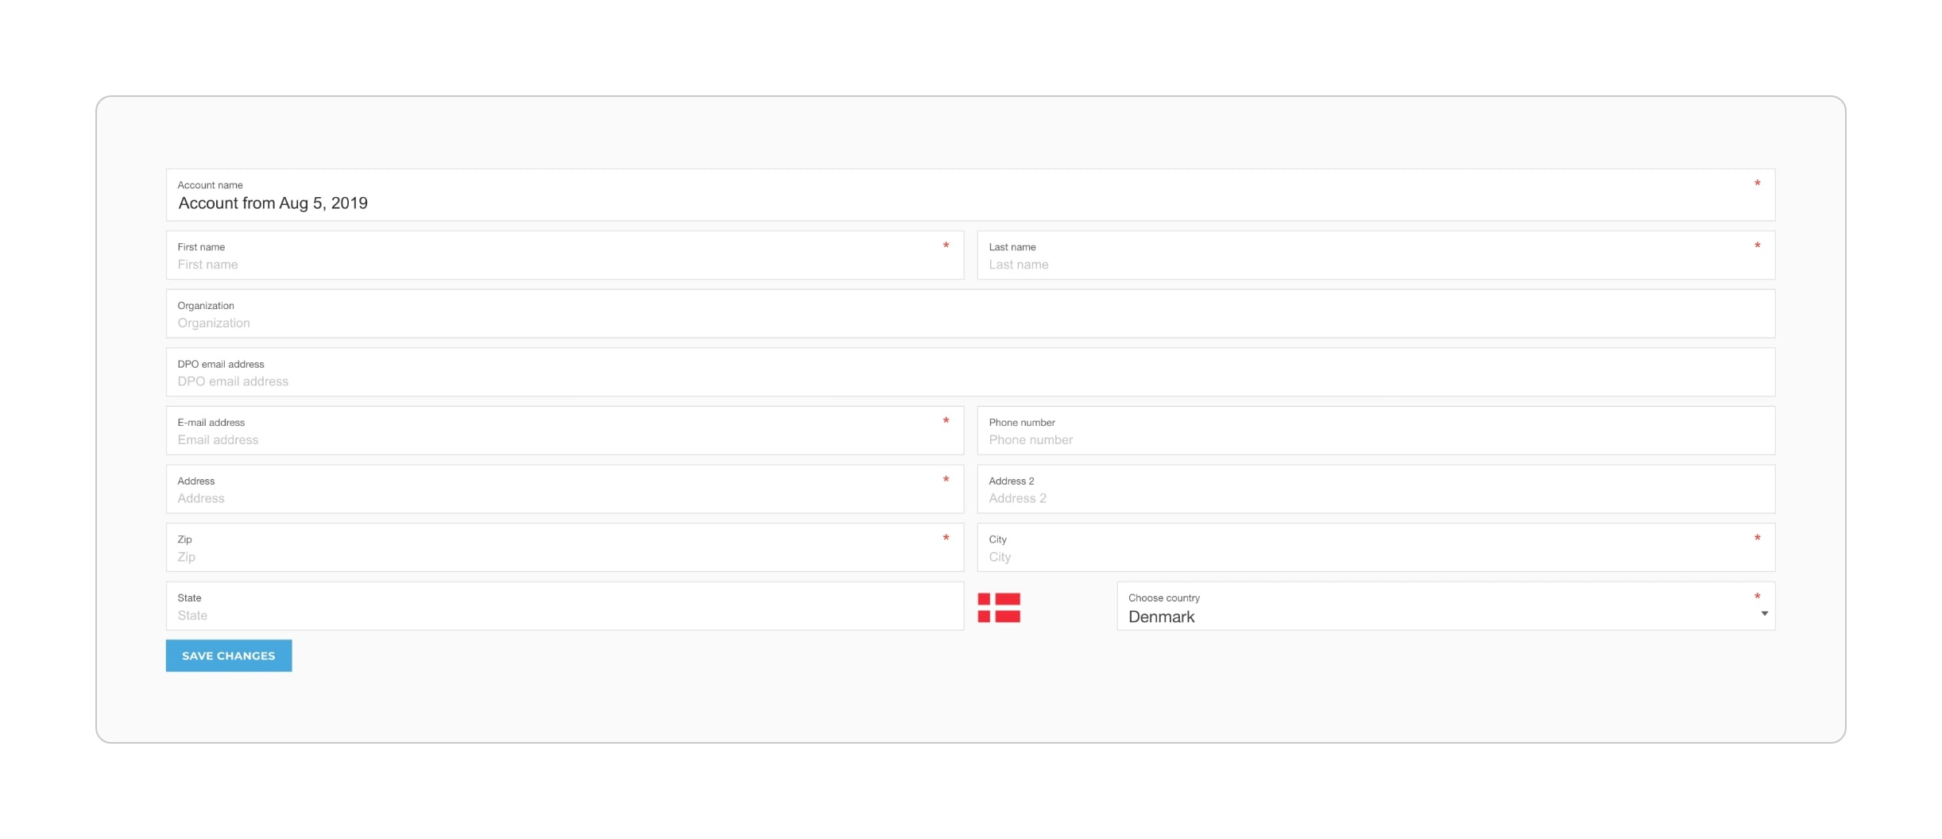This screenshot has height=839, width=1942.
Task: Click the First name required asterisk
Action: 946,246
